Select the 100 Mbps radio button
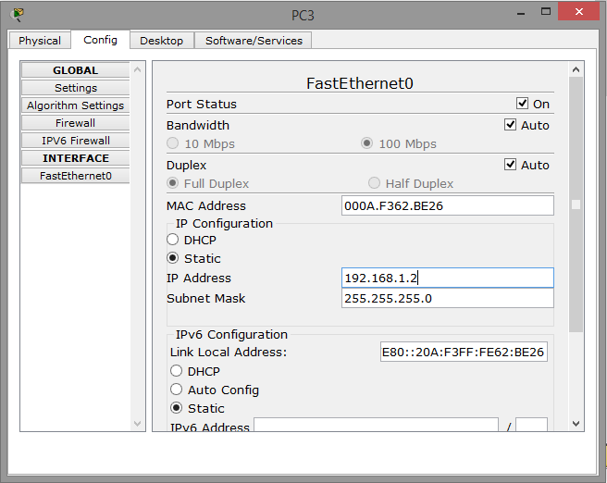This screenshot has height=483, width=607. [x=366, y=143]
